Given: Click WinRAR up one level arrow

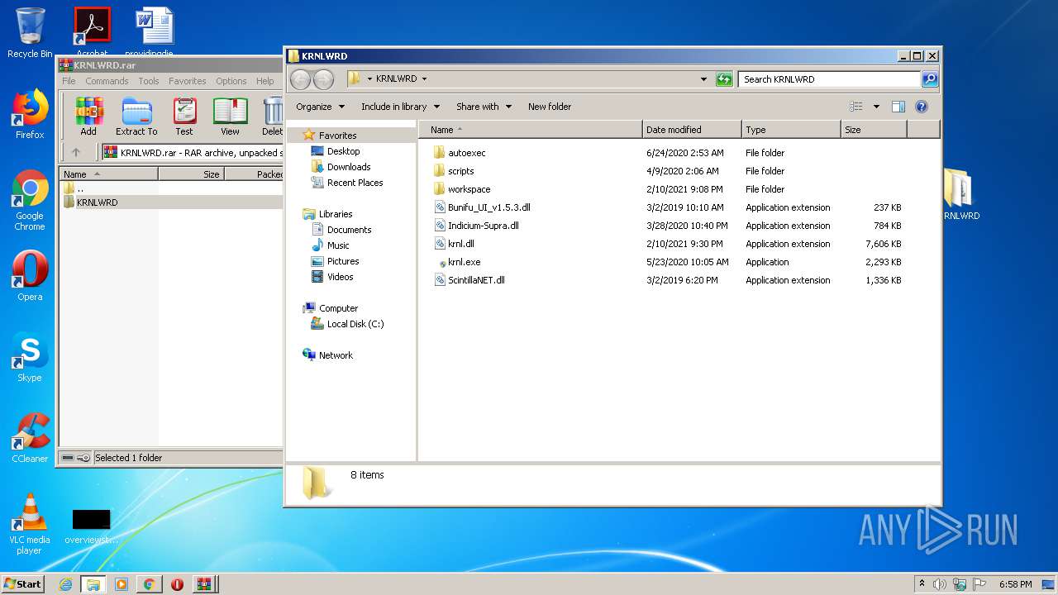Looking at the screenshot, I should [76, 152].
